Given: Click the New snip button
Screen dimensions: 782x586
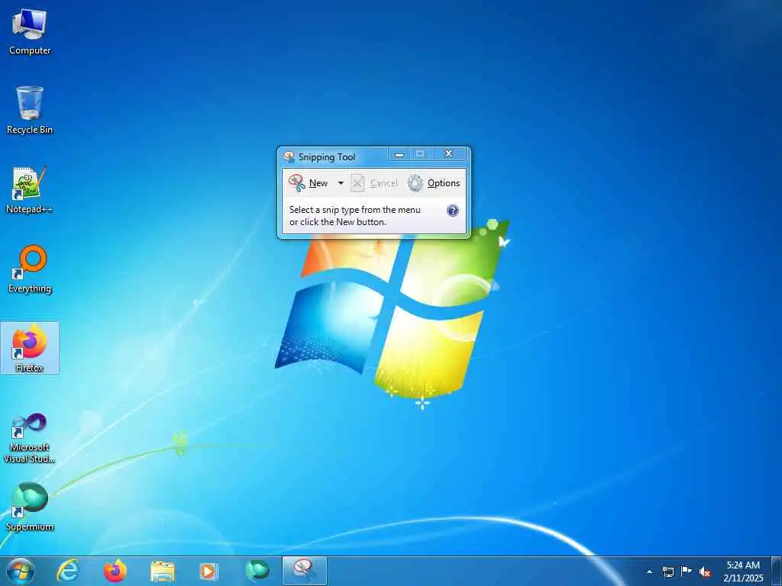Looking at the screenshot, I should coord(309,183).
